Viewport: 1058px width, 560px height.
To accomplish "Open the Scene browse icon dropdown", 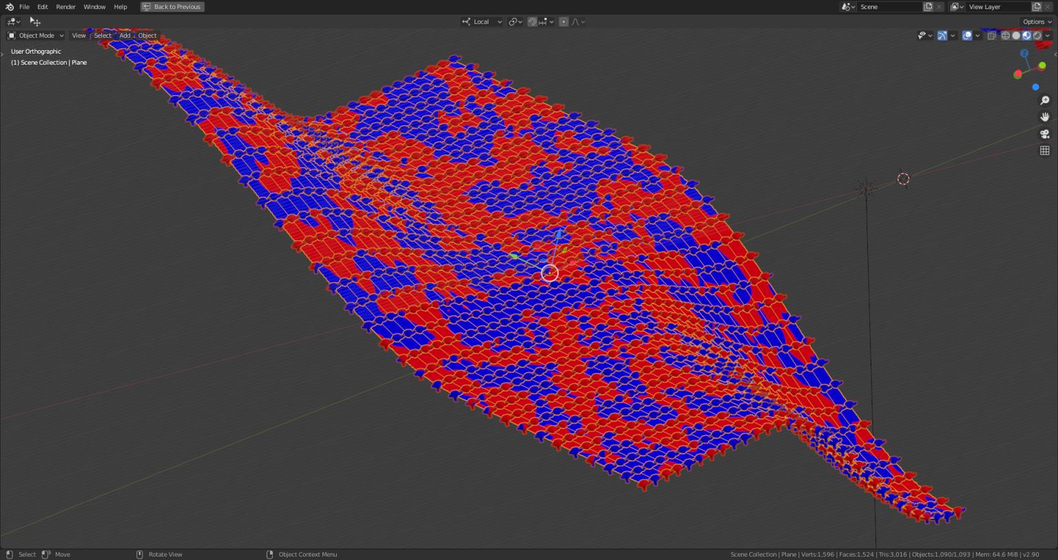I will pos(848,7).
